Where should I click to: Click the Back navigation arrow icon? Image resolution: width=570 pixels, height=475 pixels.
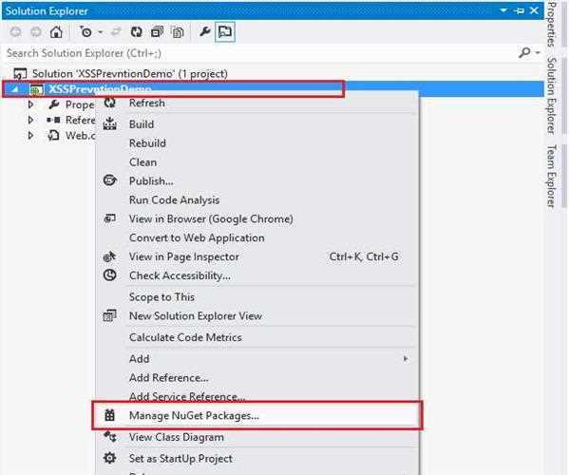point(13,32)
